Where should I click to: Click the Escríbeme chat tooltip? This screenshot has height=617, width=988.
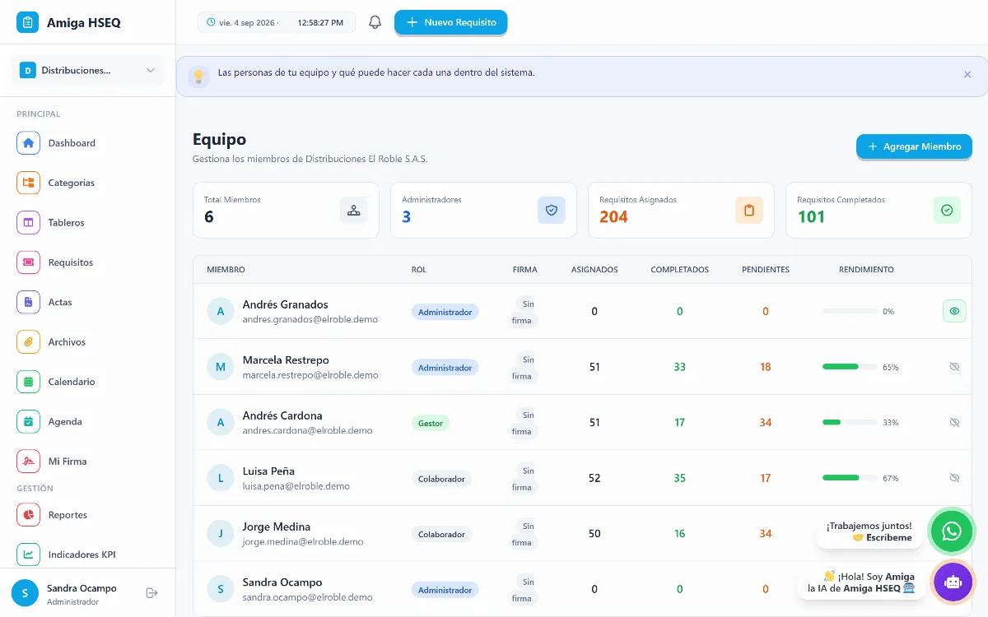pyautogui.click(x=869, y=531)
